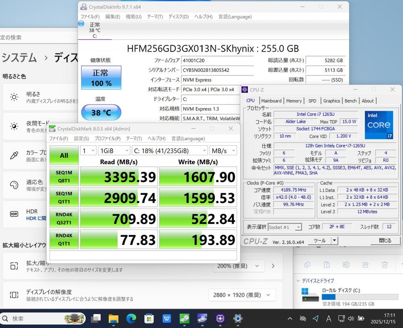Open CPU-Z purple chip taskbar icon
The width and height of the screenshot is (403, 328).
point(220,319)
